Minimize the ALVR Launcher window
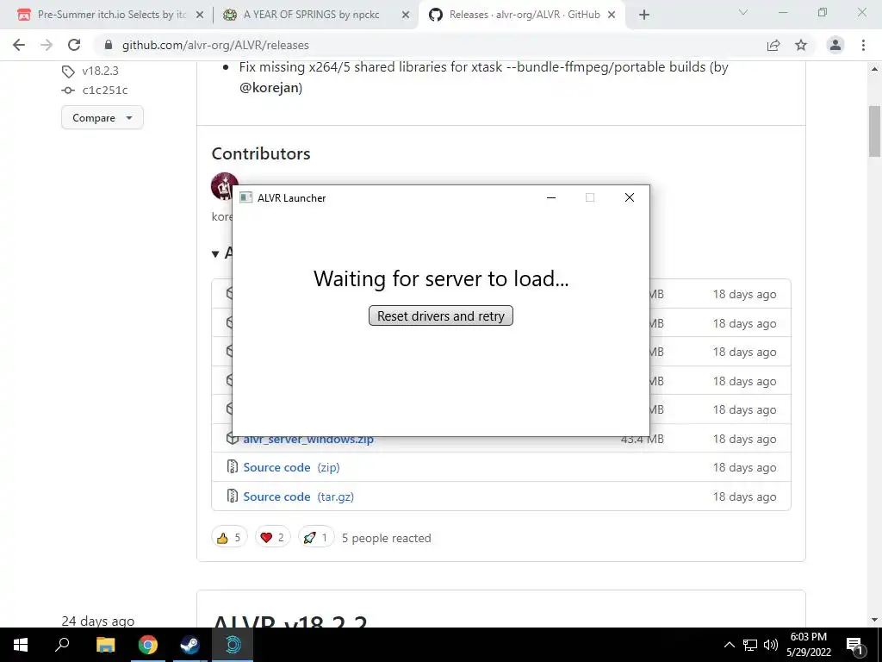This screenshot has width=882, height=662. tap(551, 197)
